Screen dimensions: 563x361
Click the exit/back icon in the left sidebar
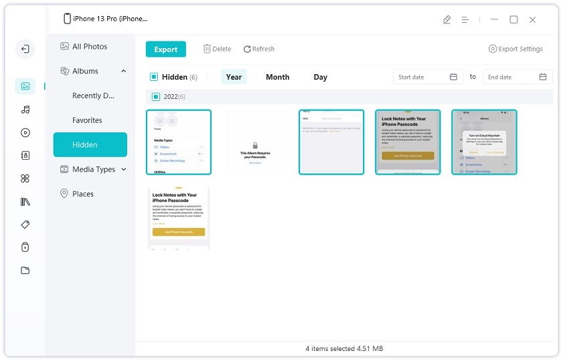click(x=25, y=49)
